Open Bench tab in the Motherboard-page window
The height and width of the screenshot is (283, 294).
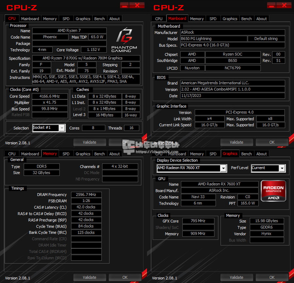247,19
